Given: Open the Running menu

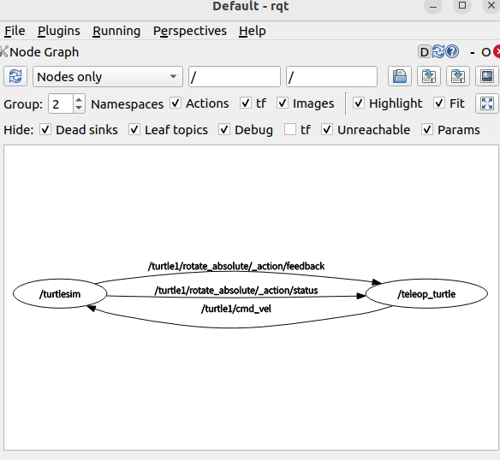Looking at the screenshot, I should [116, 31].
